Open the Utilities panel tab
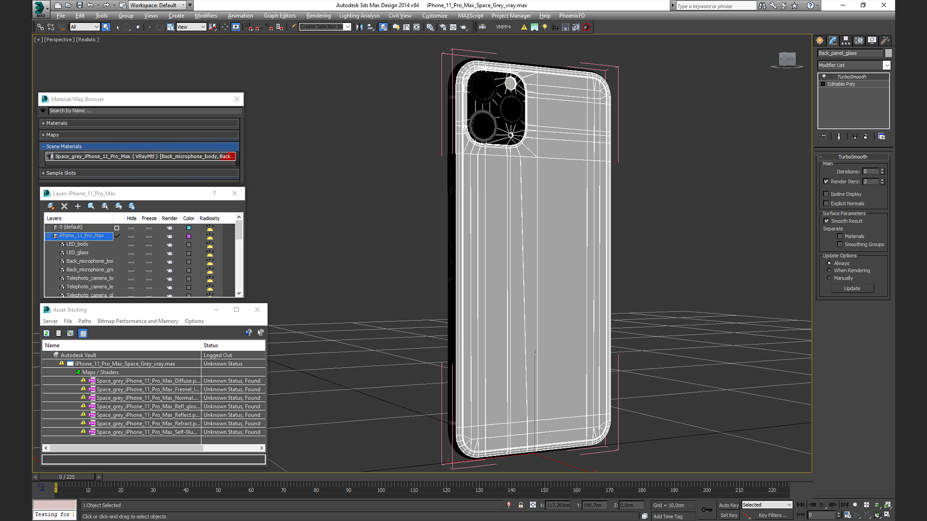Viewport: 927px width, 521px height. [885, 41]
